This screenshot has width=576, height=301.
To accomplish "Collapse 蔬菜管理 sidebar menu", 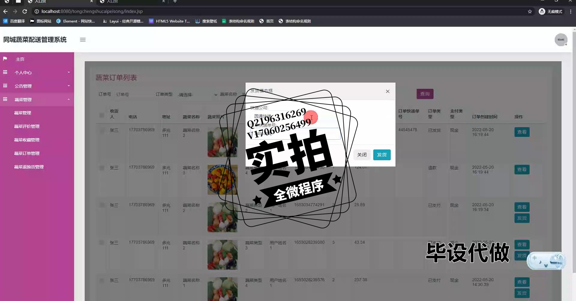I will pos(37,100).
